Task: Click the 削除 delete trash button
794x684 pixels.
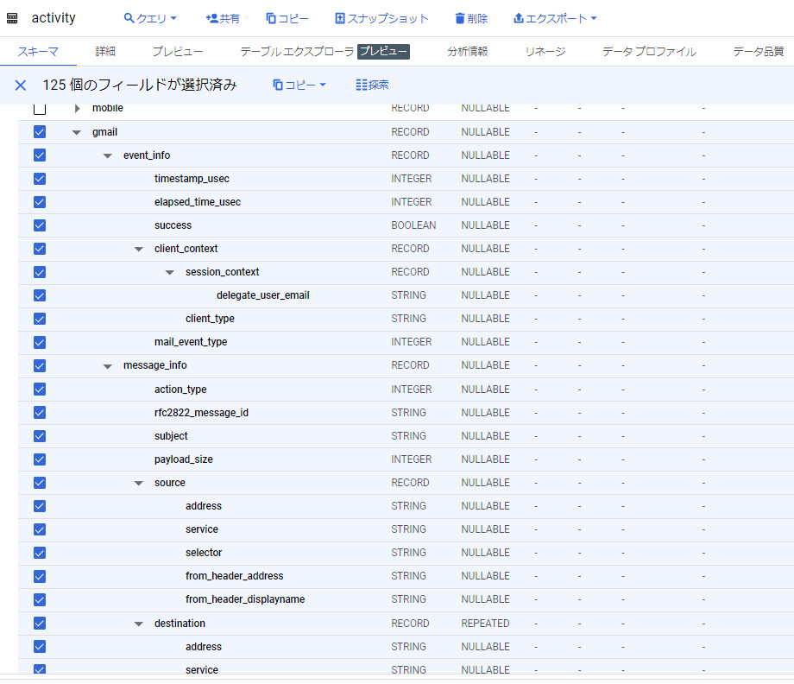Action: click(x=470, y=18)
